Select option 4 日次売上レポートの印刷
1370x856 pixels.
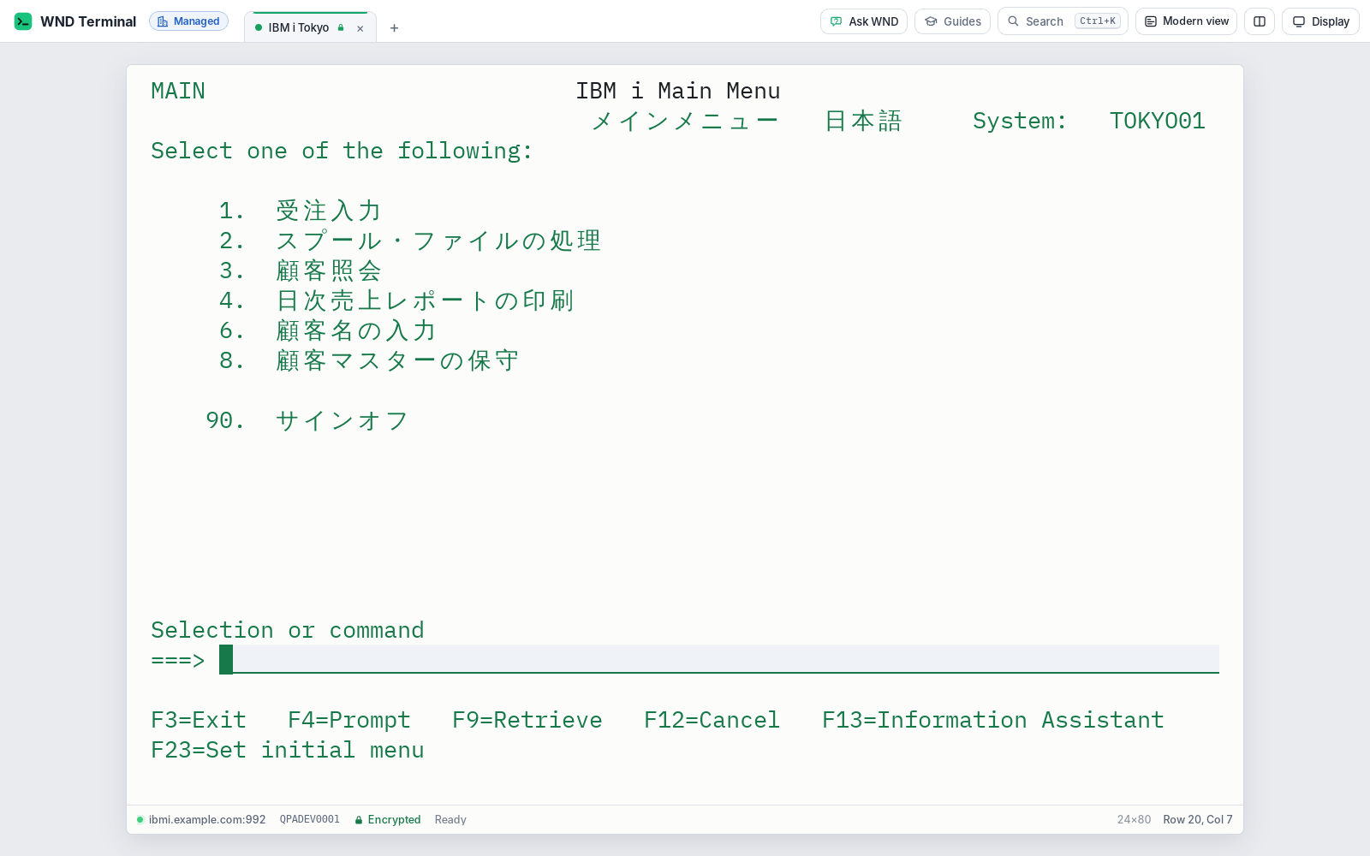click(396, 300)
